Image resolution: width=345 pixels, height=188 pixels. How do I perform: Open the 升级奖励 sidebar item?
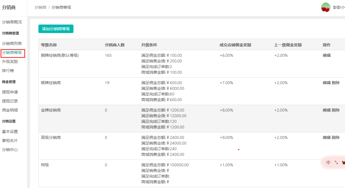10,62
